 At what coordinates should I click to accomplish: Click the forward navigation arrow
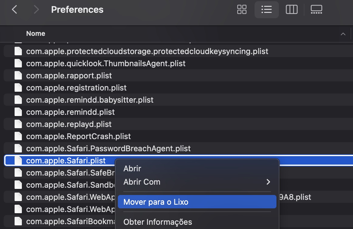36,9
